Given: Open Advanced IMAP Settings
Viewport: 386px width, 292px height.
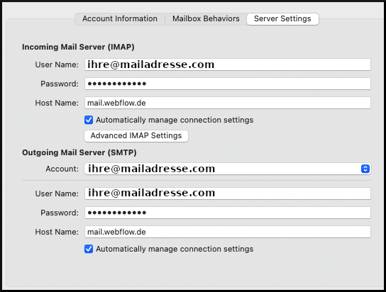Looking at the screenshot, I should coord(136,135).
